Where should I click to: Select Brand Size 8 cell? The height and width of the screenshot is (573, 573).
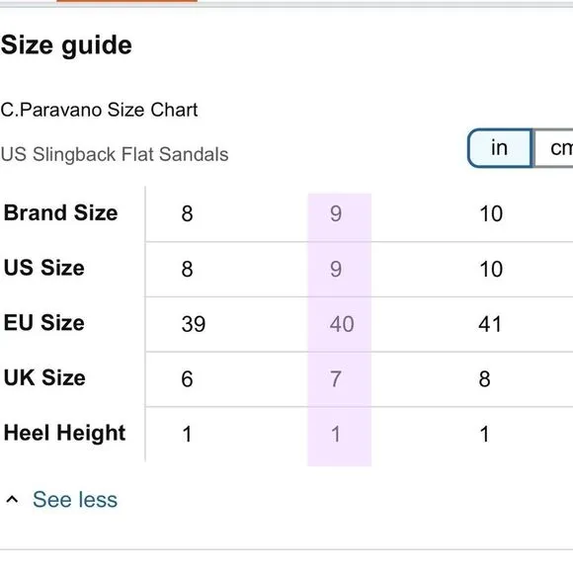pyautogui.click(x=187, y=213)
